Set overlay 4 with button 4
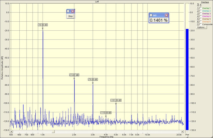213x138 pixels. coord(198,16)
